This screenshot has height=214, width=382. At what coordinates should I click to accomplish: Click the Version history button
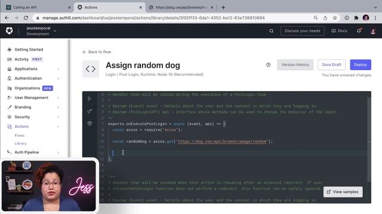pyautogui.click(x=295, y=65)
